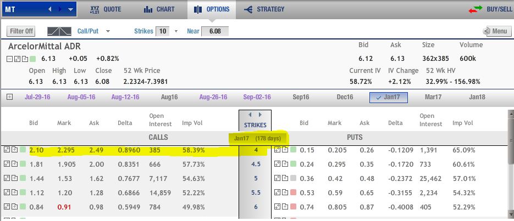The height and width of the screenshot is (221, 514).
Task: Open the MT symbol dropdown list
Action: pos(70,9)
